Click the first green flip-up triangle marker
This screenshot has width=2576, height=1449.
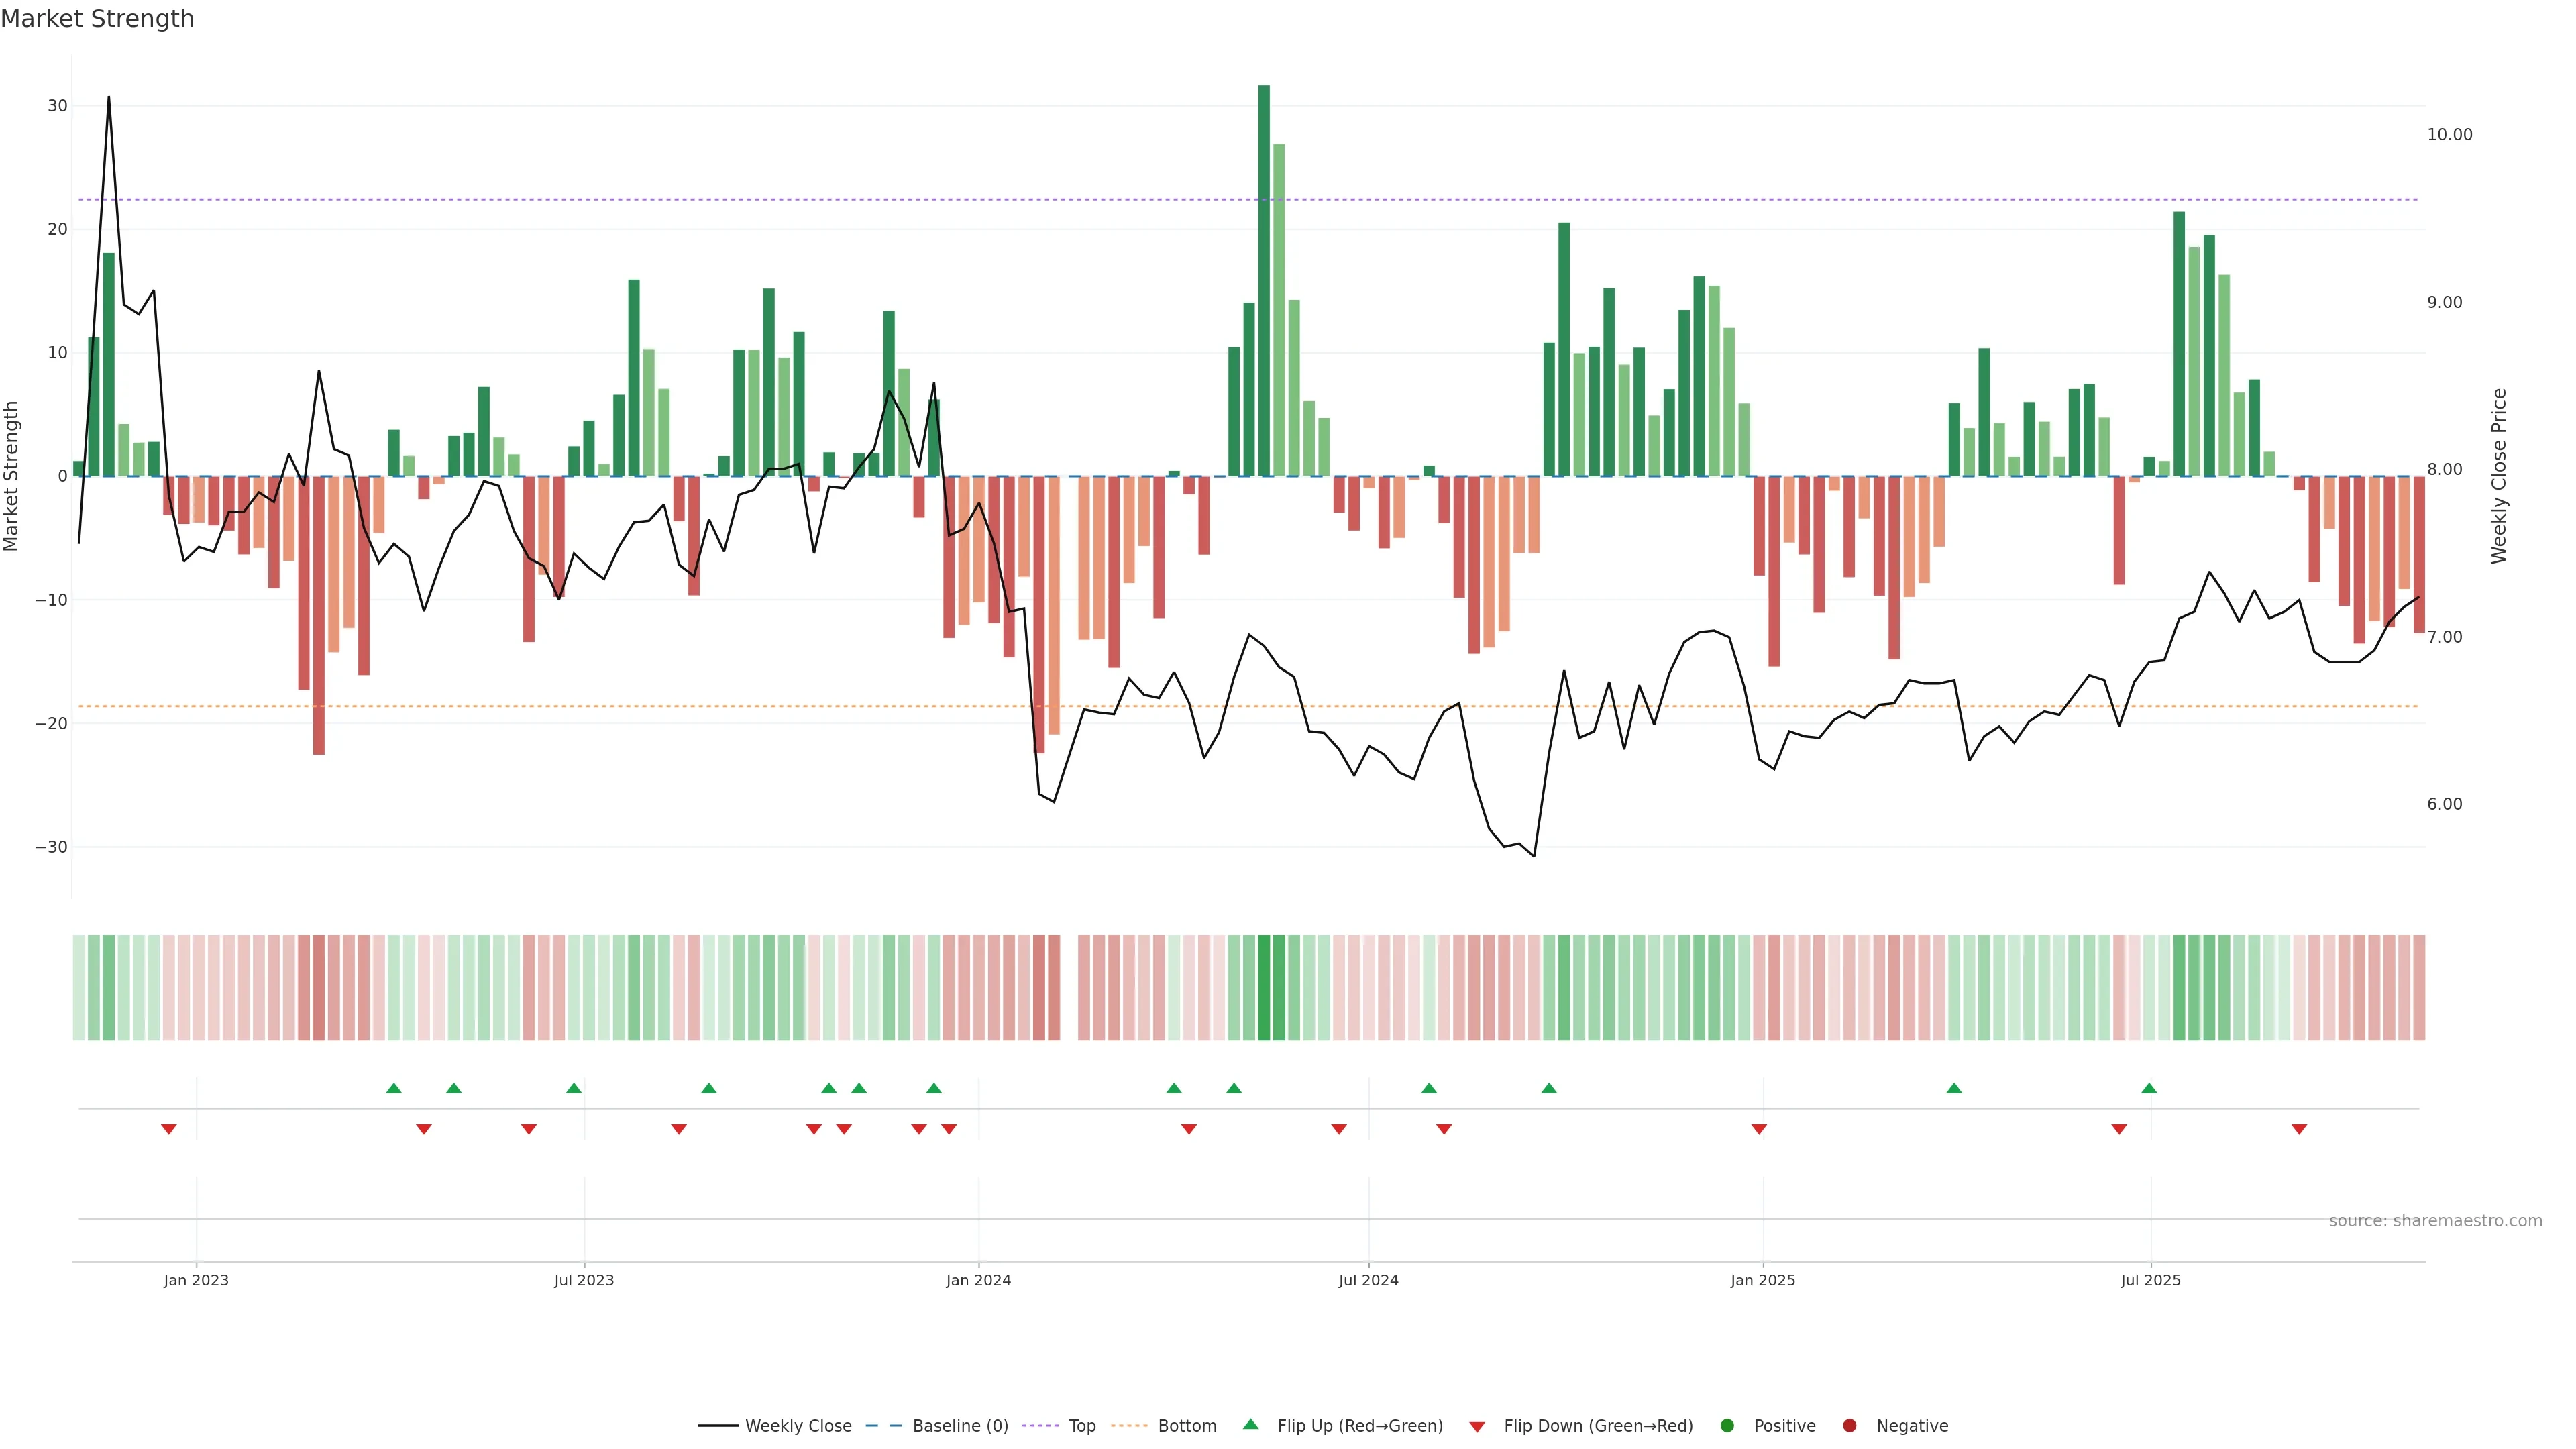[394, 1088]
